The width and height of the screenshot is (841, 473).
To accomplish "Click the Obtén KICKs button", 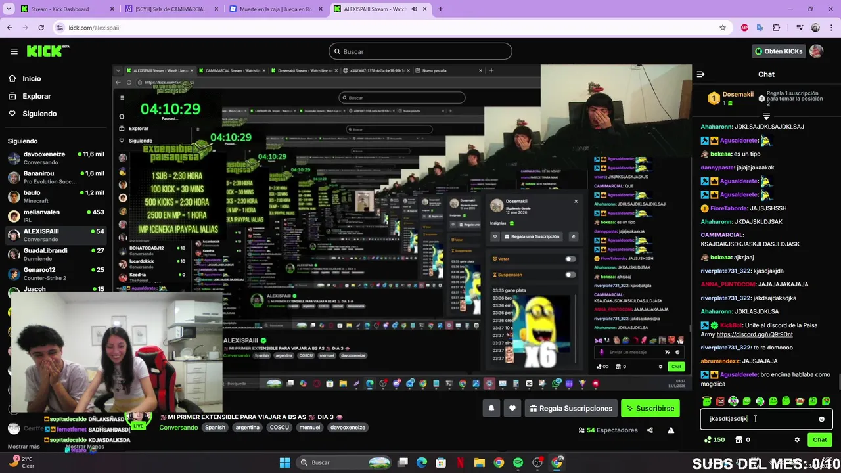I will [779, 51].
